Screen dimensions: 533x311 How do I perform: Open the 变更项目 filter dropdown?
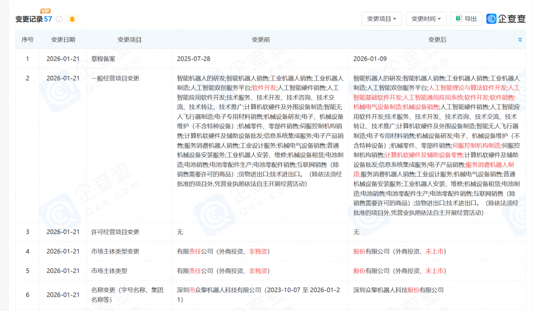[381, 19]
